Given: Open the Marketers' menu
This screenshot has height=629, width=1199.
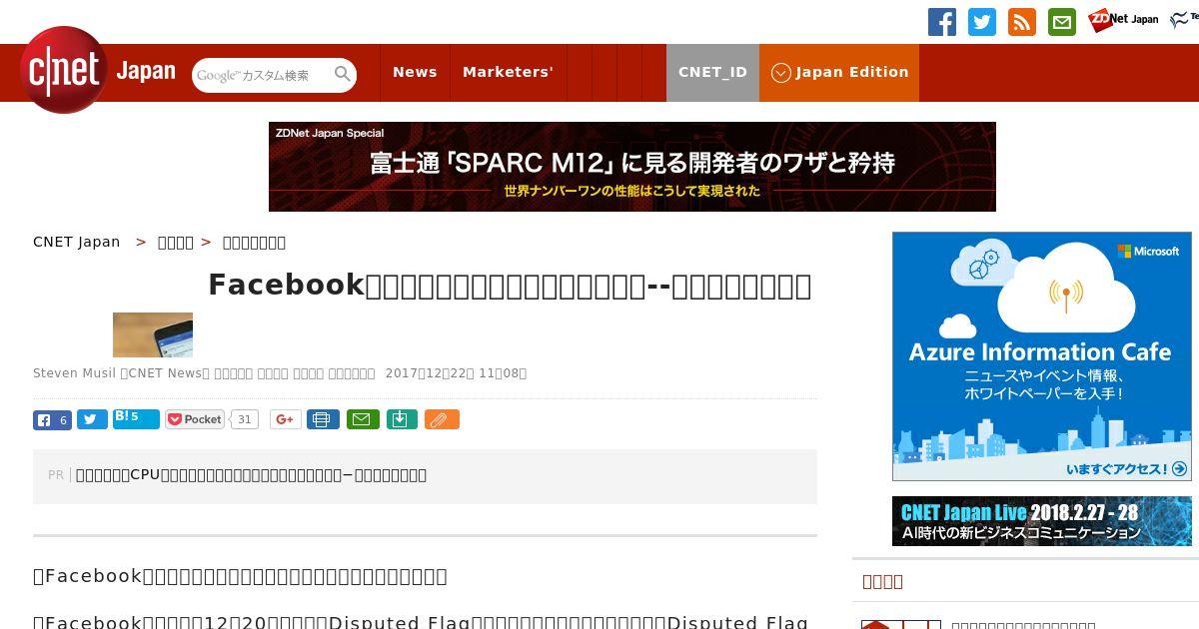Looking at the screenshot, I should pos(508,72).
